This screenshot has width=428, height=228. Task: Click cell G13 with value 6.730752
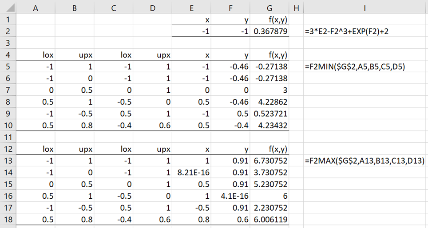coord(269,161)
